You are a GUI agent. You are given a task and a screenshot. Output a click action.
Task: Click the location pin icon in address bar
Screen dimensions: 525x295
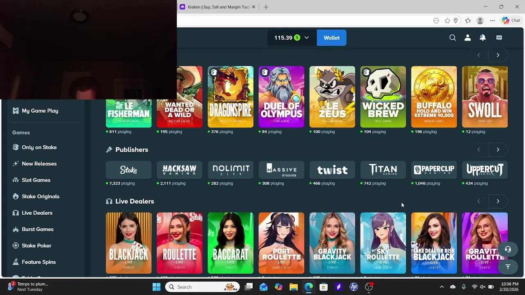pyautogui.click(x=456, y=20)
